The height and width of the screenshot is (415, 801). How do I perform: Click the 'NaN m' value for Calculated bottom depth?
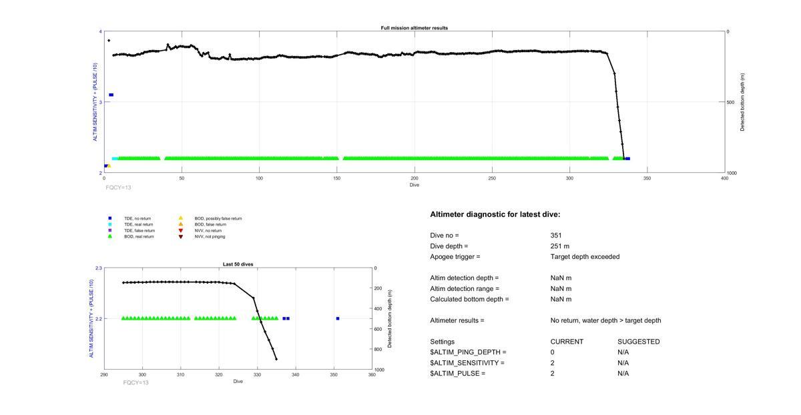[x=561, y=300]
